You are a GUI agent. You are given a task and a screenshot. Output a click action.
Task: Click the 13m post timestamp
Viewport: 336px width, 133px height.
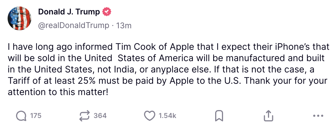124,25
